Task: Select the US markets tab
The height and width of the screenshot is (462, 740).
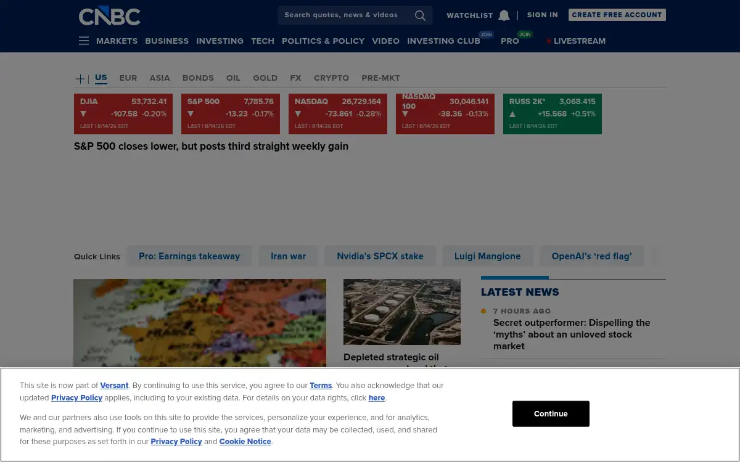Action: (101, 78)
